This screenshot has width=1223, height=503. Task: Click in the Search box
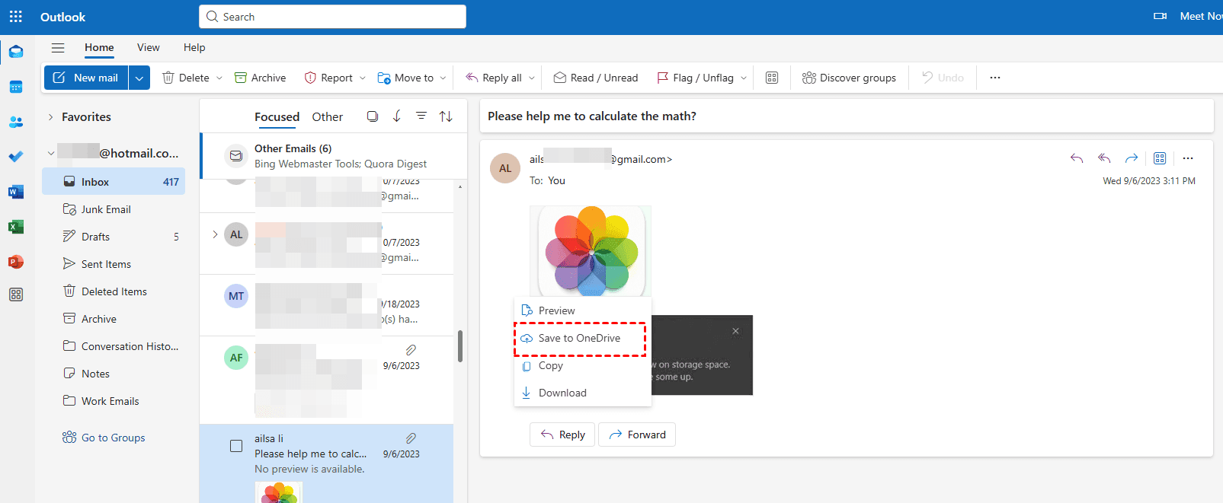(332, 17)
